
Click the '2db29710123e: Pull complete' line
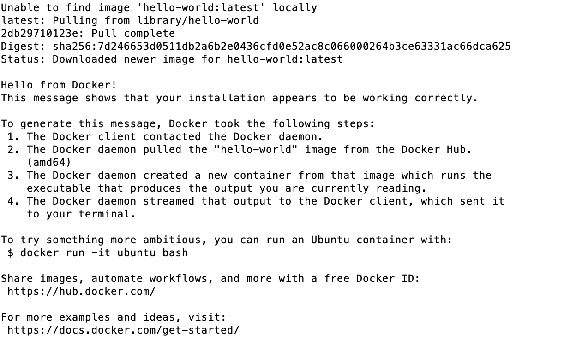pos(88,33)
